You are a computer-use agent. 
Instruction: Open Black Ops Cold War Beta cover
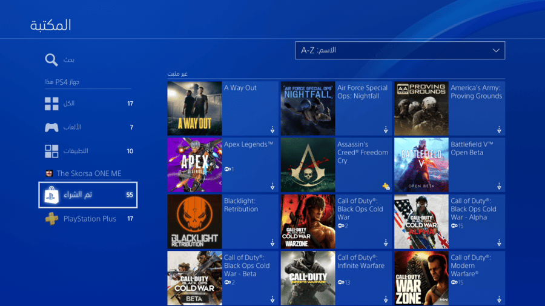click(194, 278)
